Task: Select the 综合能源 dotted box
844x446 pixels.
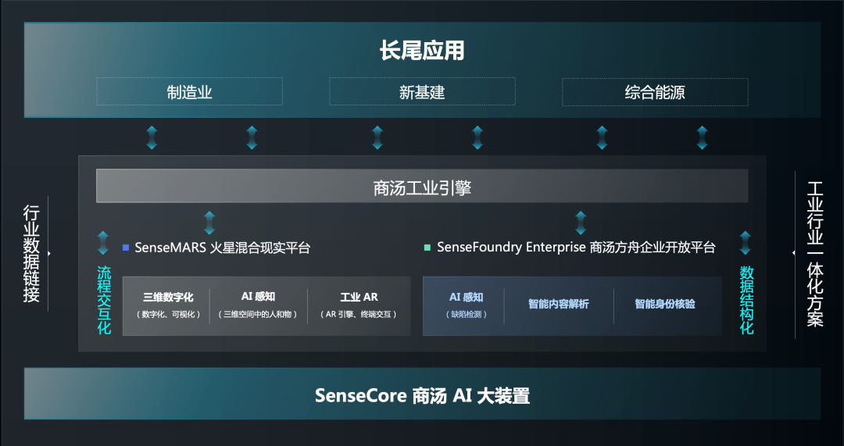Action: pyautogui.click(x=655, y=91)
